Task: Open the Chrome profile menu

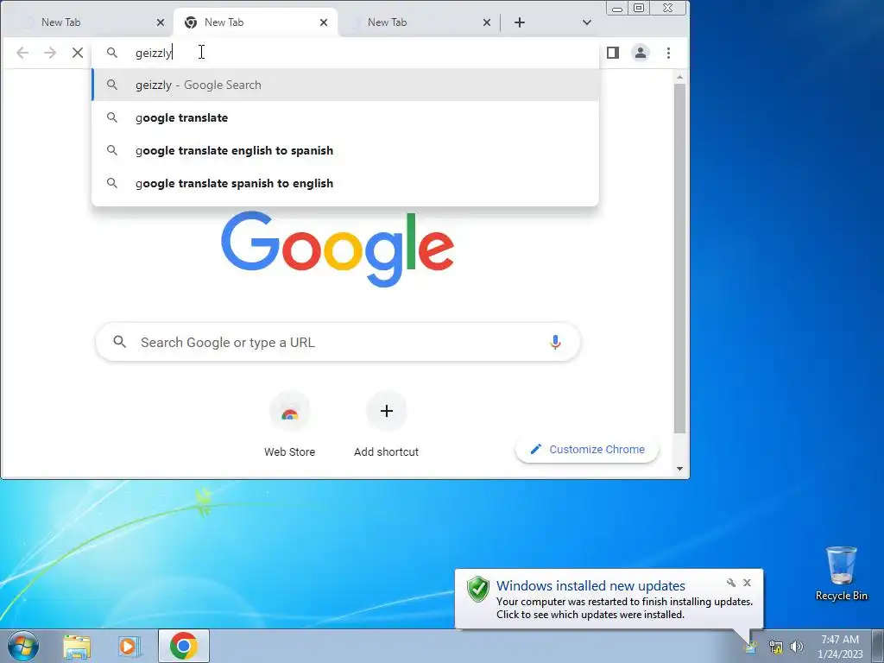Action: (641, 53)
